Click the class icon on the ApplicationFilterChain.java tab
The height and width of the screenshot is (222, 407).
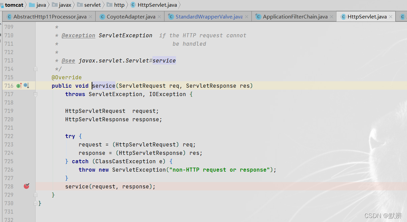click(x=258, y=16)
